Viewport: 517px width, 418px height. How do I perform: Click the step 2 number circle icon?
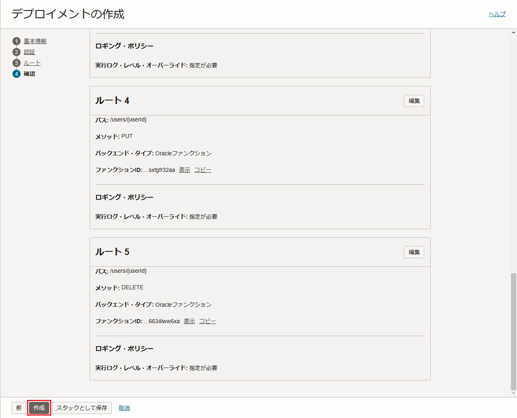(17, 52)
